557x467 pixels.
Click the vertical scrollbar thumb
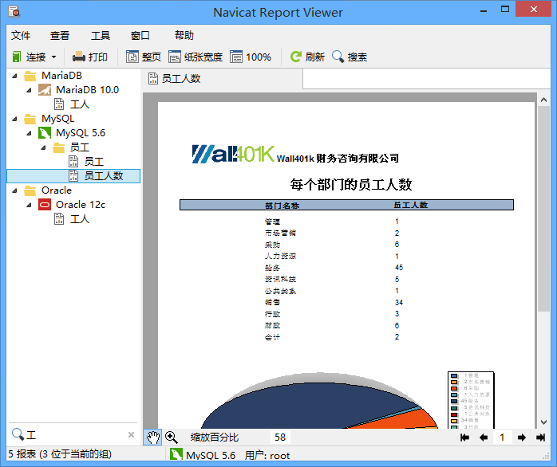[543, 209]
